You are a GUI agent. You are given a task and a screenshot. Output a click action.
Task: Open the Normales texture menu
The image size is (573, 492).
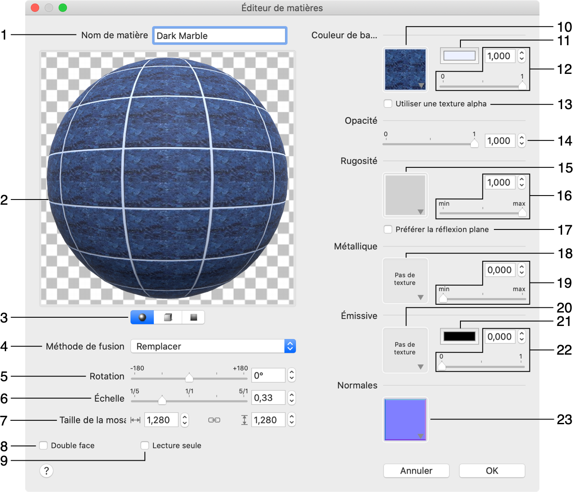(405, 420)
